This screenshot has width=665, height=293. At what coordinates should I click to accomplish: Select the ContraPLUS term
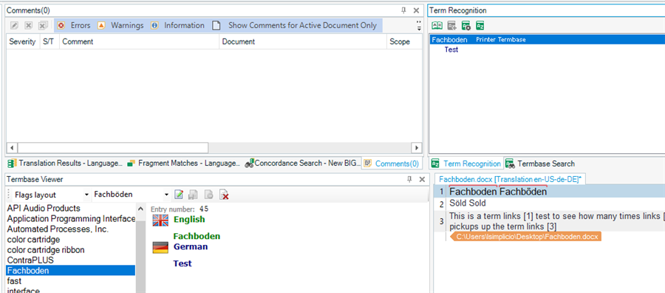coord(30,260)
